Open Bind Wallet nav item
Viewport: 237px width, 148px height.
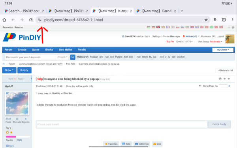(x=65, y=50)
